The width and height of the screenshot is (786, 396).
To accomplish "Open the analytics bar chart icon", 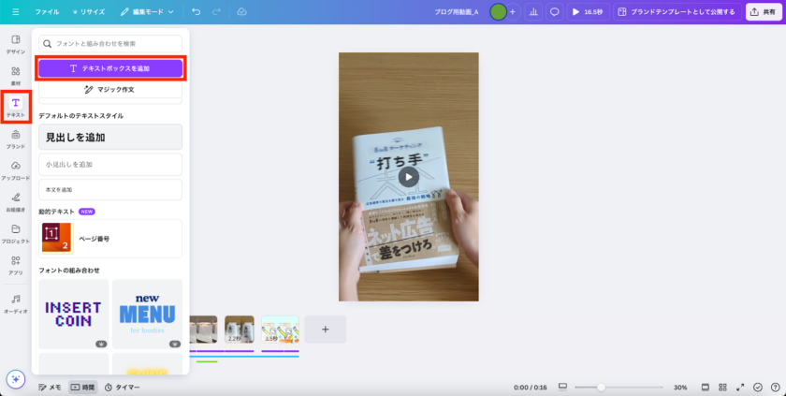I will (x=533, y=12).
